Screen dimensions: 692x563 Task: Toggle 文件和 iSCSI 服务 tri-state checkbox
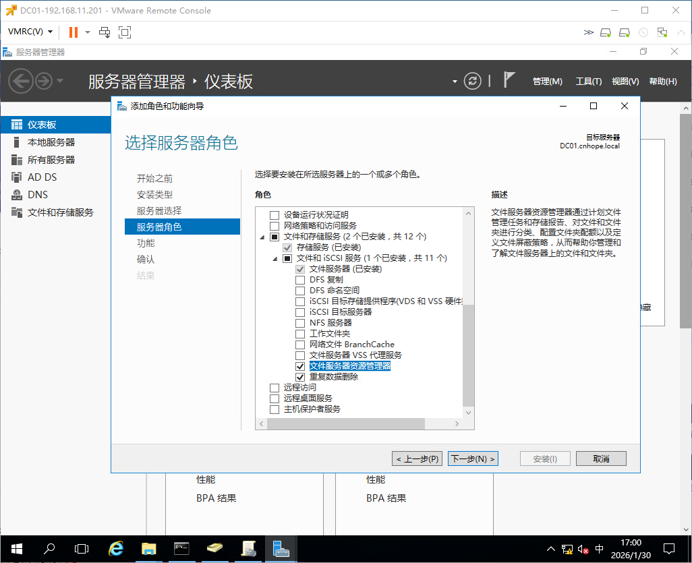[x=287, y=258]
